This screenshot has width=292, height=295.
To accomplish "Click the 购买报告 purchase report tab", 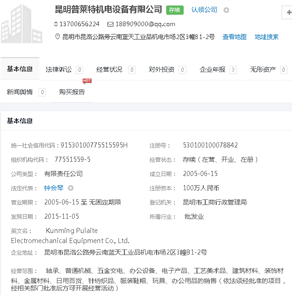I will point(72,92).
